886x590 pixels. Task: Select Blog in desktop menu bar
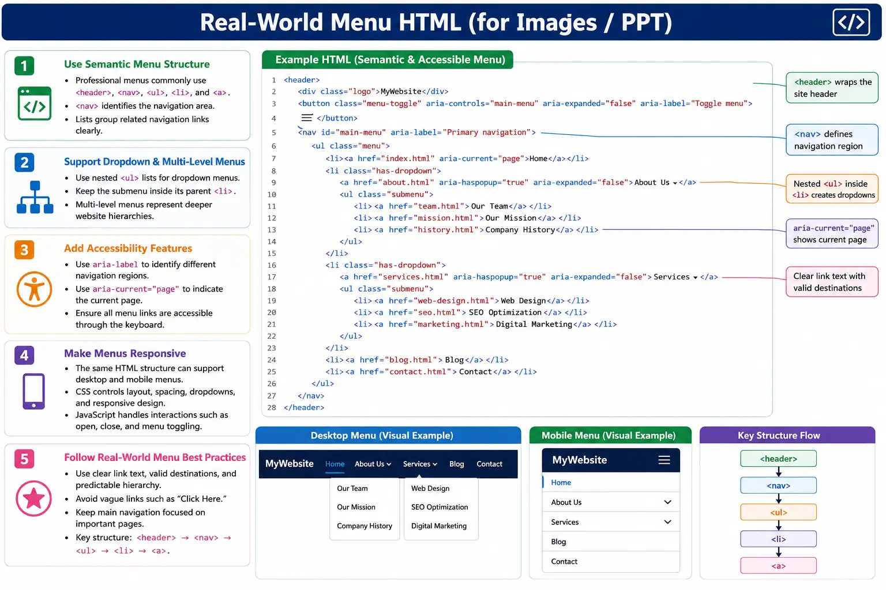click(456, 464)
